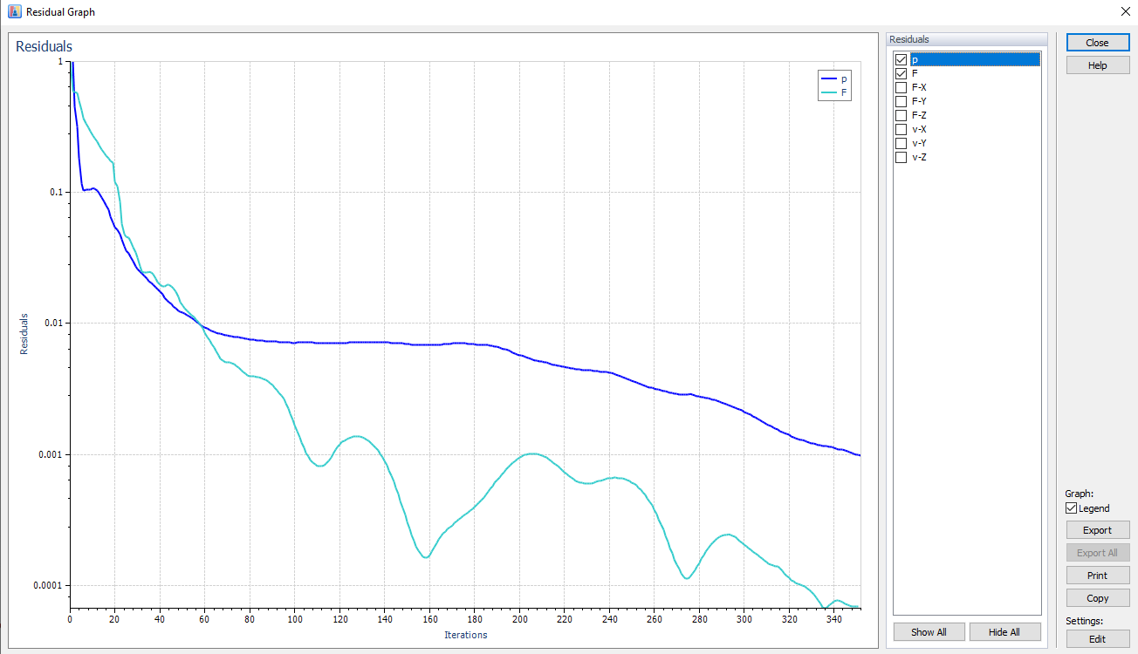Image resolution: width=1138 pixels, height=654 pixels.
Task: Click the Hide All button
Action: pos(1004,631)
